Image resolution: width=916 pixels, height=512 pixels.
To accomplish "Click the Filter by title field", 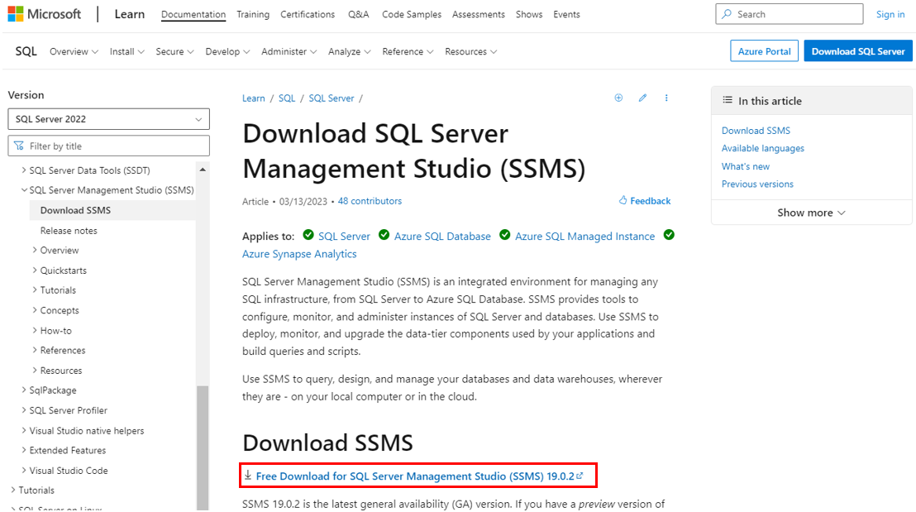I will coord(108,146).
